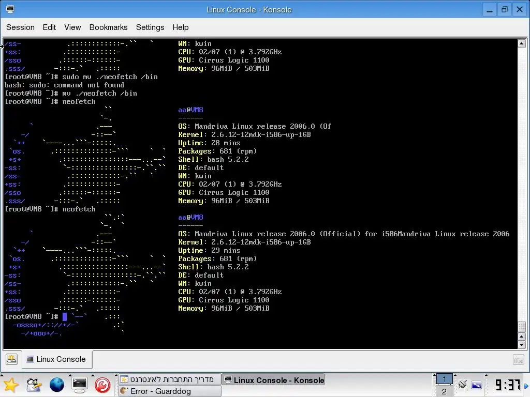Open the Help menu
This screenshot has height=397, width=530.
(x=181, y=27)
